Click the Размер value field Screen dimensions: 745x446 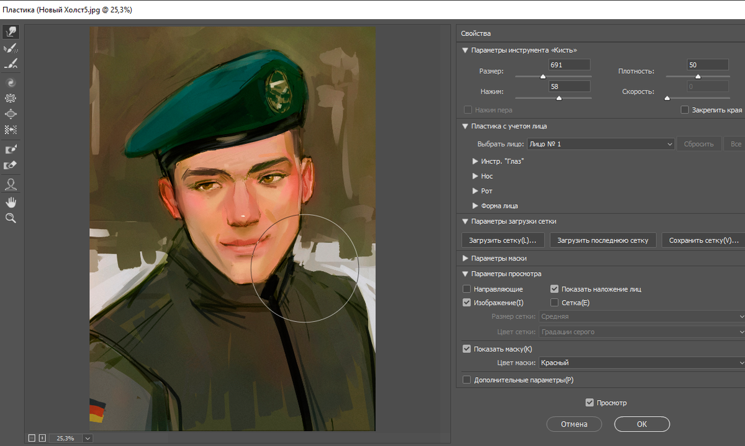point(569,65)
